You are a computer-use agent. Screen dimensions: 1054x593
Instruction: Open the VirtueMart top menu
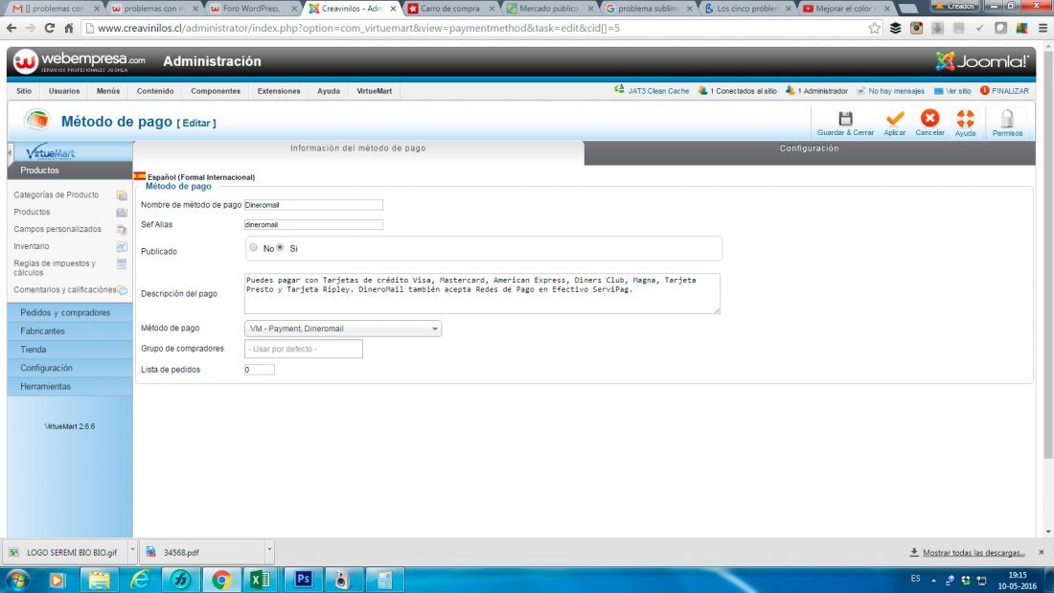374,91
